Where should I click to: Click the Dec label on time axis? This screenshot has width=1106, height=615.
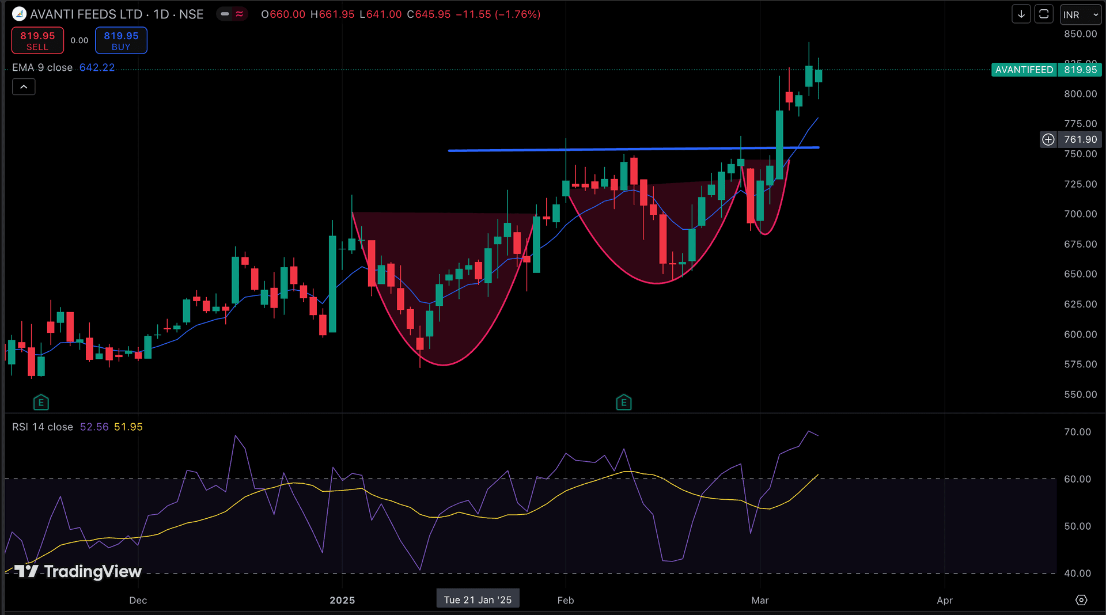pos(138,600)
